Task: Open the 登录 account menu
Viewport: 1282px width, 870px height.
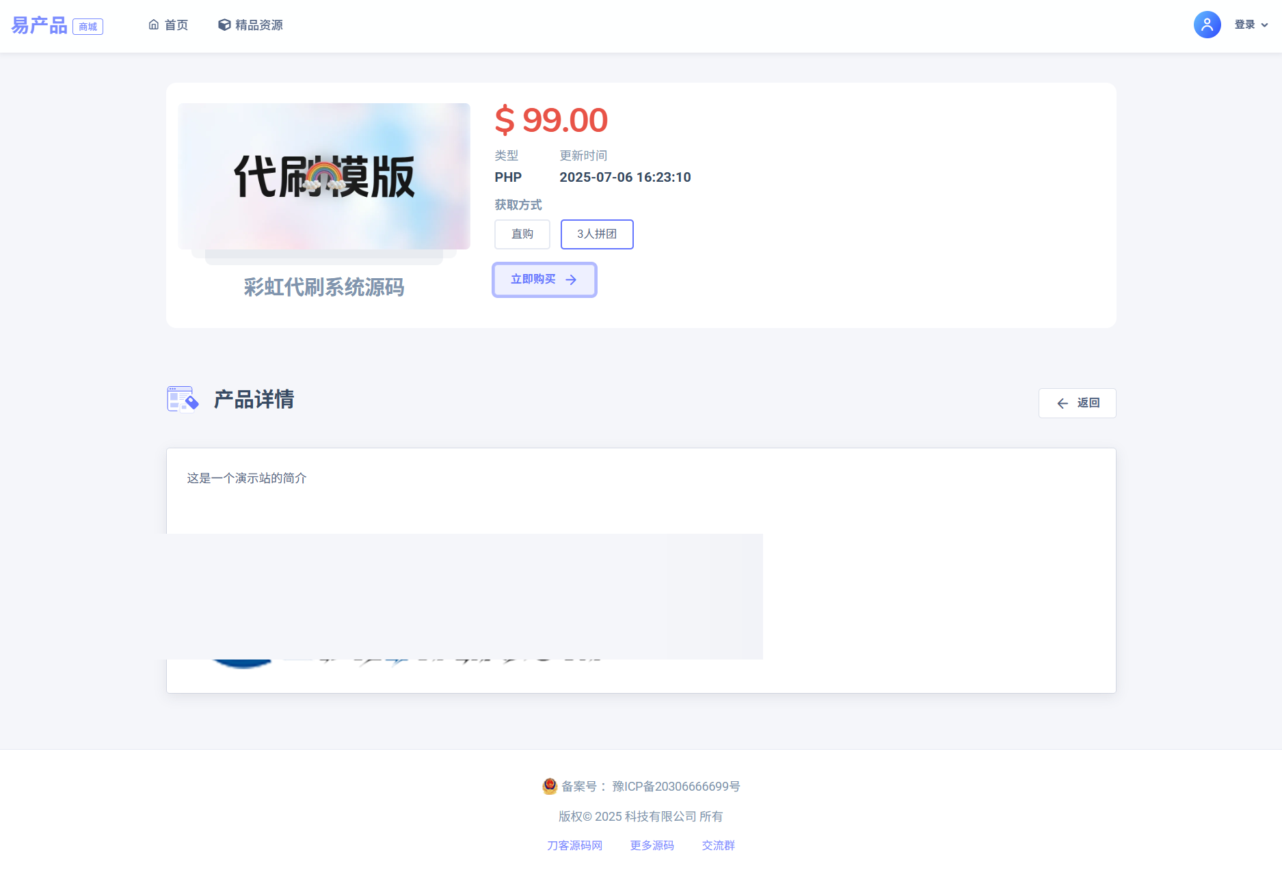Action: 1244,25
